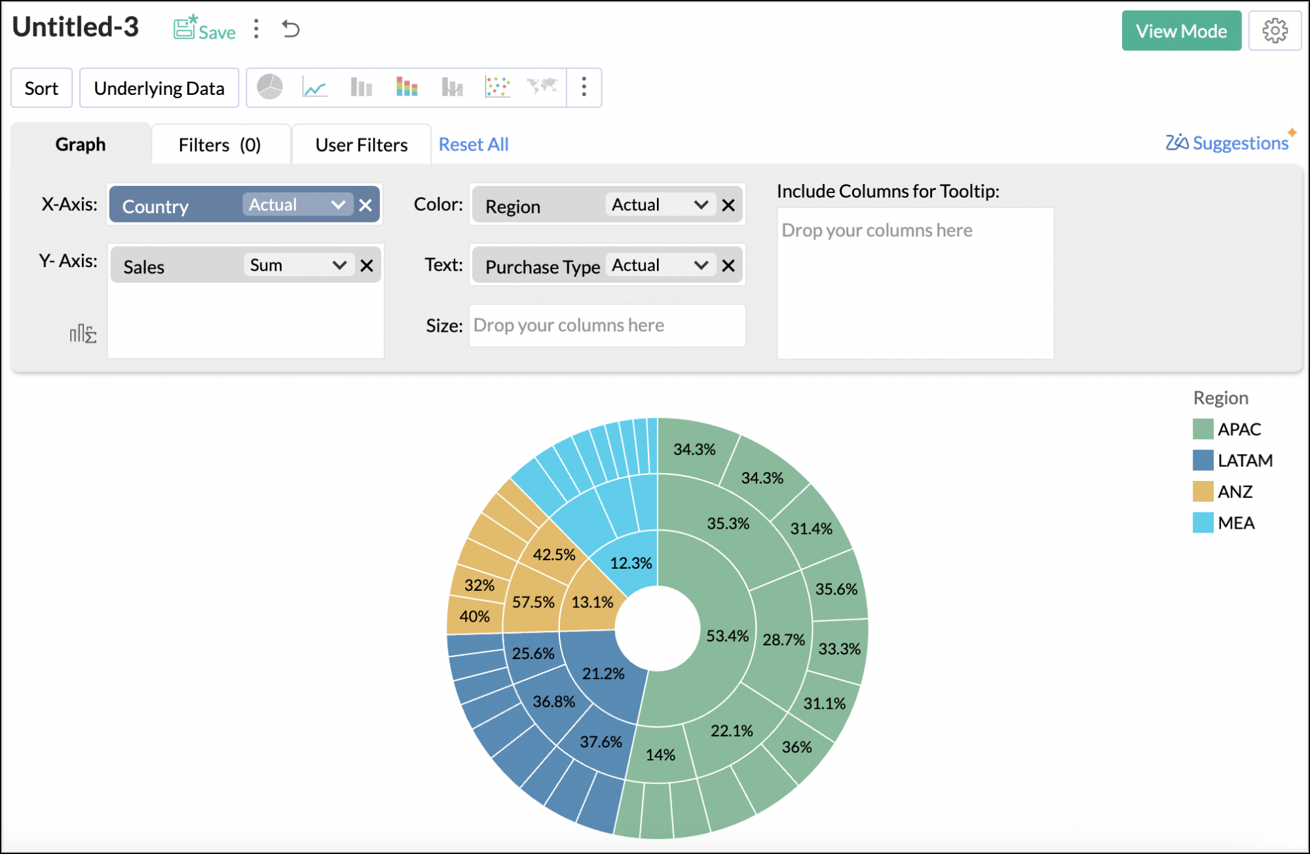Click the sort summary icon below Y-Axis
The width and height of the screenshot is (1310, 854).
point(83,334)
